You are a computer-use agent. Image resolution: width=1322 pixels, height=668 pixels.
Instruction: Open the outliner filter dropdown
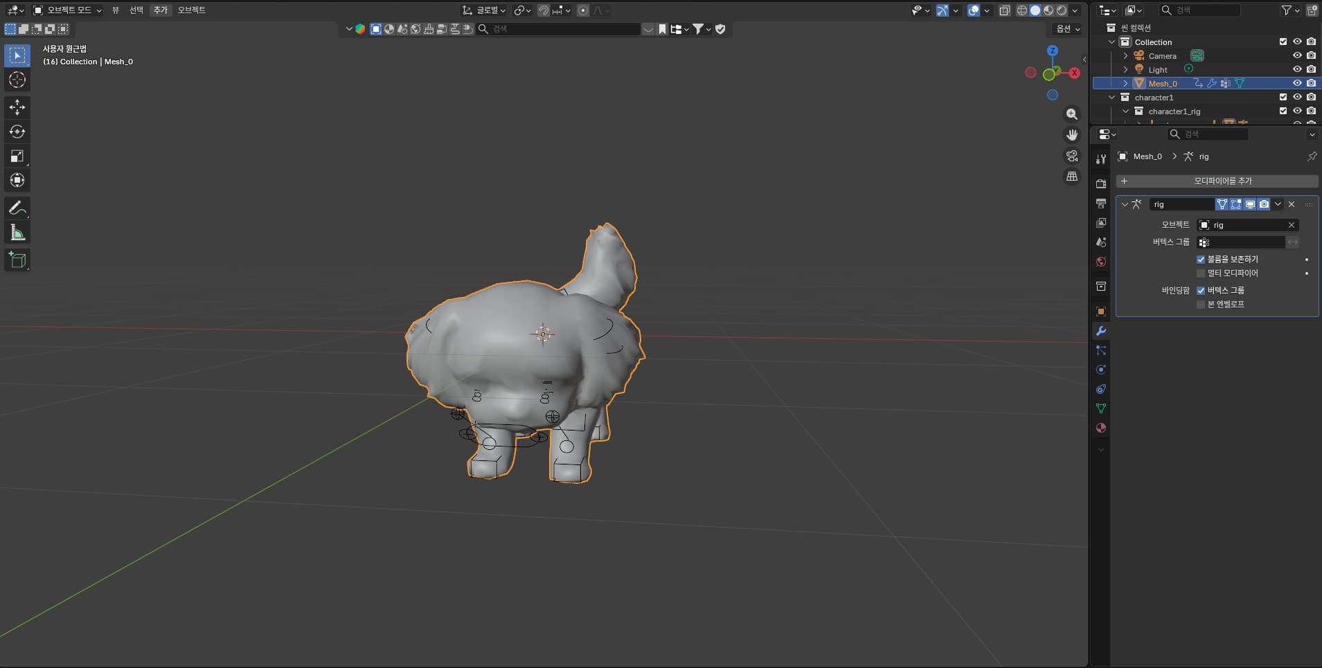click(1289, 10)
